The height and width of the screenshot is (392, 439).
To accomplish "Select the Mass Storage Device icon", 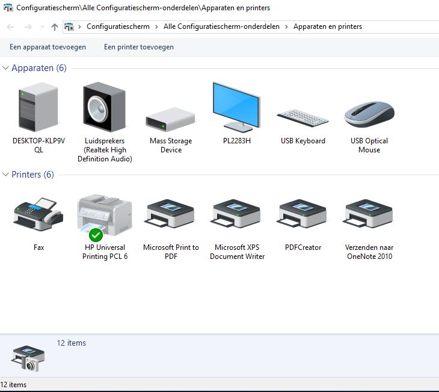I will click(170, 119).
